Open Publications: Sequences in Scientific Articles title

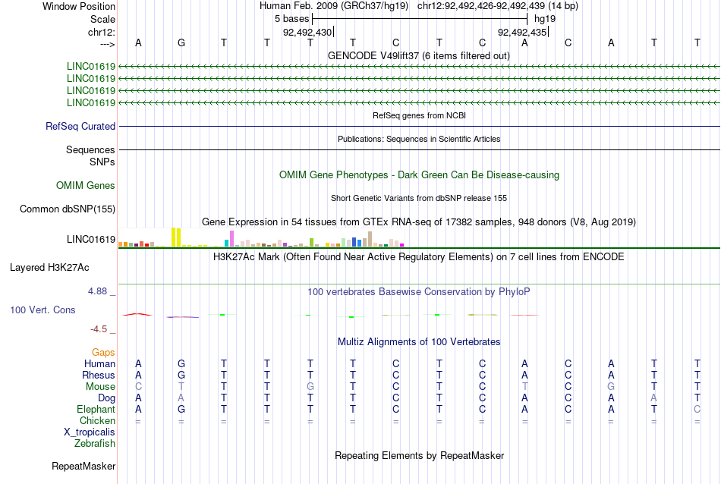419,139
